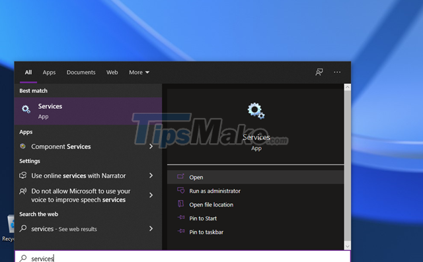Click the speech voice settings icon
This screenshot has width=423, height=262.
23,191
